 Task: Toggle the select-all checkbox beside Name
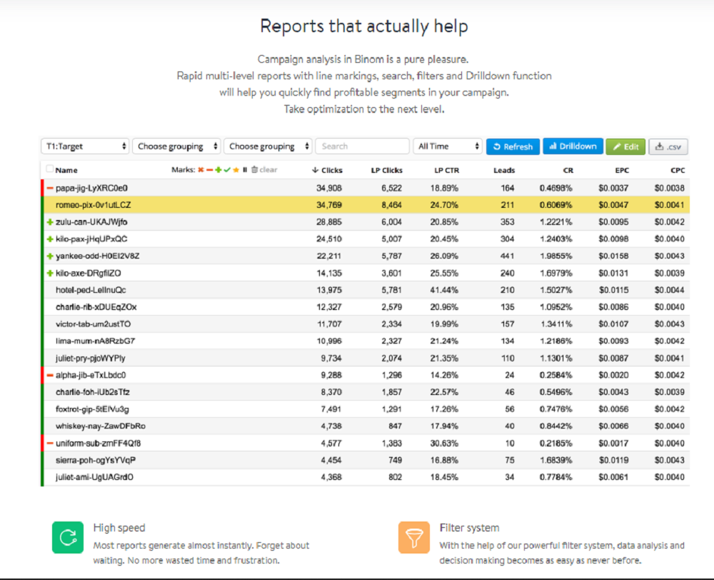coord(49,169)
